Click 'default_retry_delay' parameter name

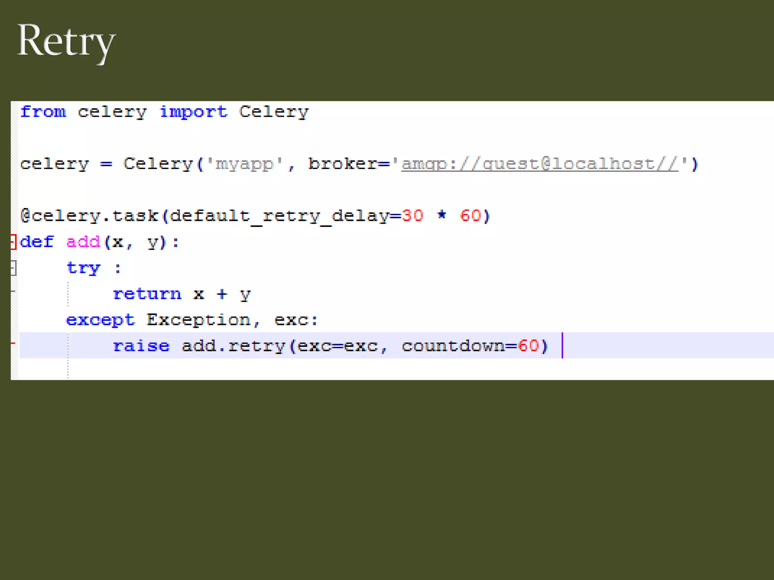tap(279, 216)
